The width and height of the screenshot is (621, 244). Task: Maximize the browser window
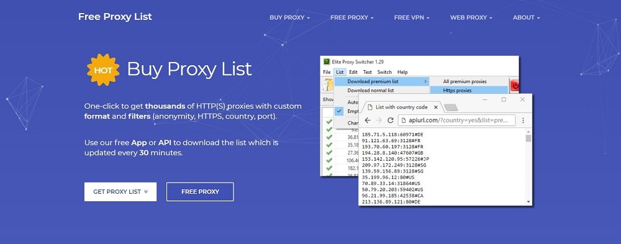(504, 99)
